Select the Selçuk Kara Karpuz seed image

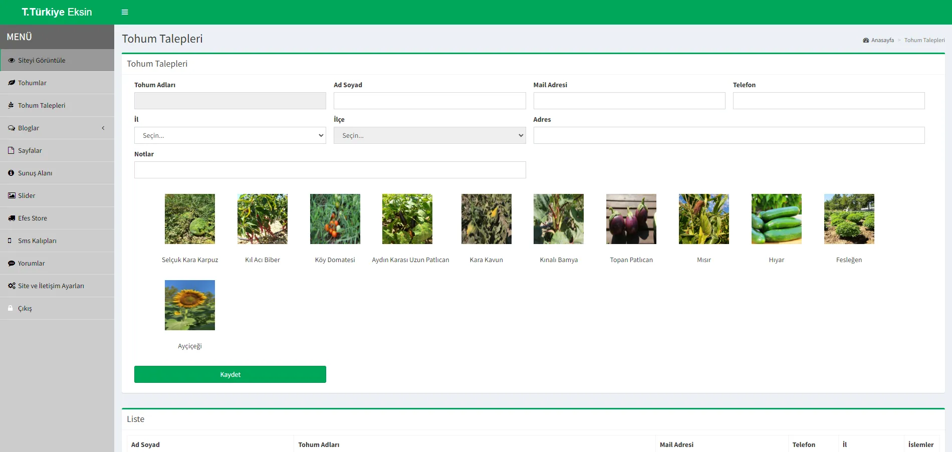[x=190, y=219]
